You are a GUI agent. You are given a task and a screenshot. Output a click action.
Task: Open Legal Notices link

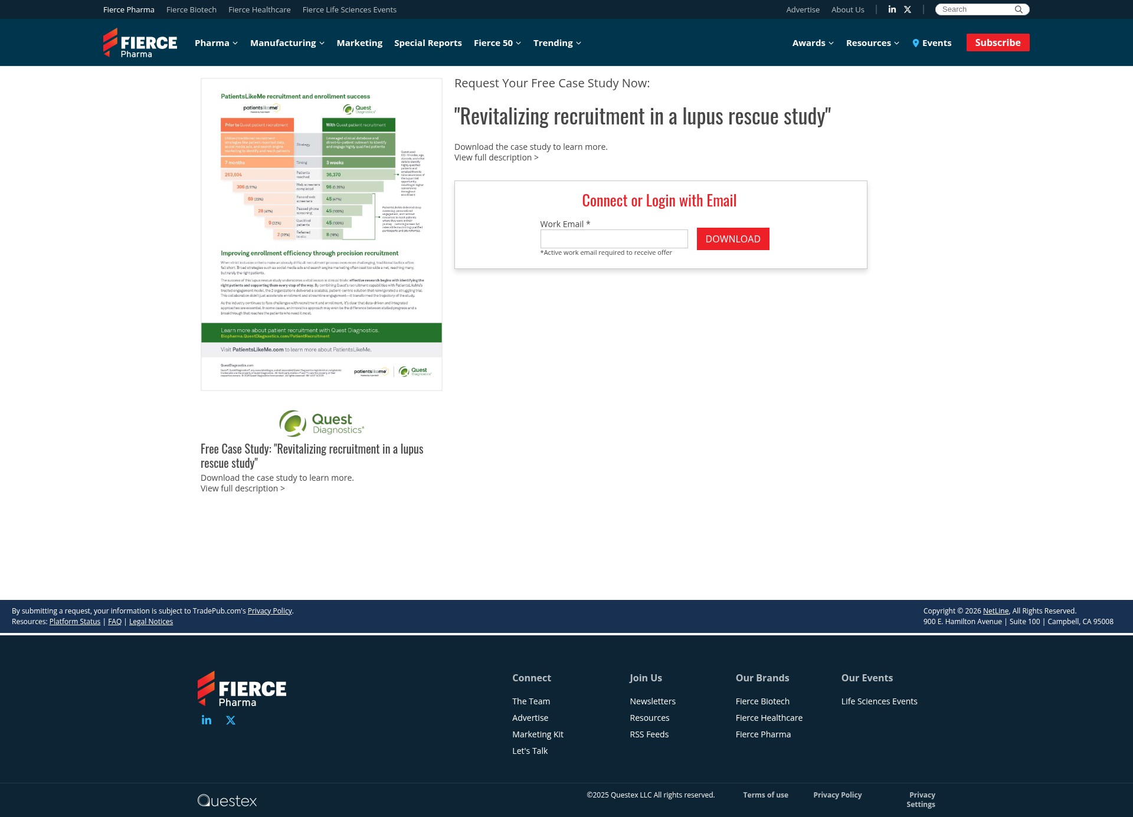151,622
